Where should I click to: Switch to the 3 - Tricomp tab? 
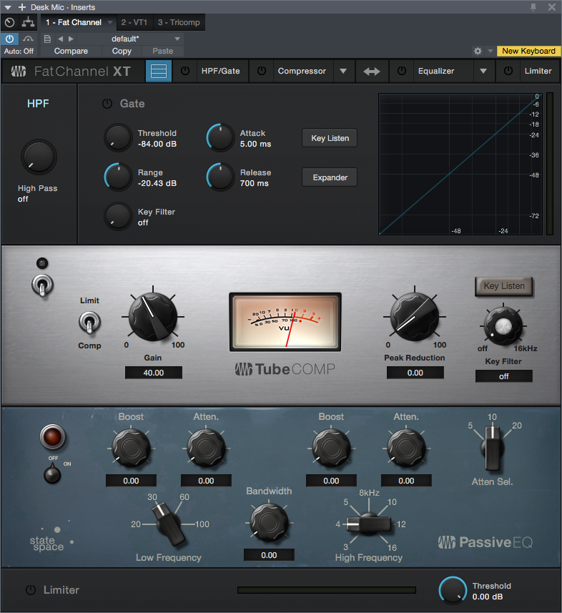(179, 23)
